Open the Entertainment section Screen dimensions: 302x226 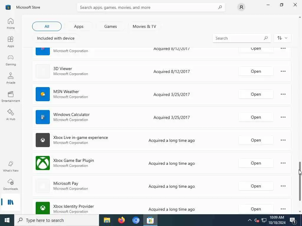(11, 97)
